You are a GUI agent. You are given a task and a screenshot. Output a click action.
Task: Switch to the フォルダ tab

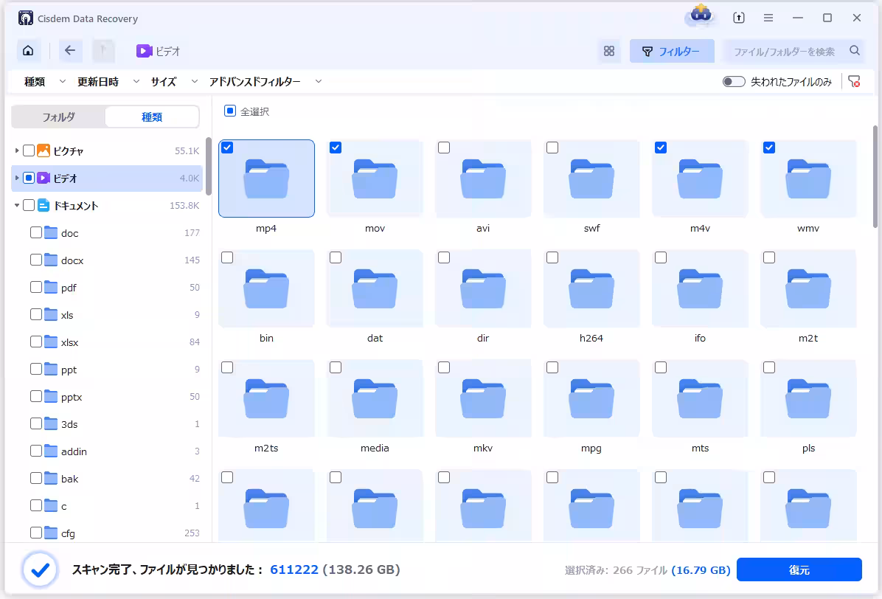point(58,117)
